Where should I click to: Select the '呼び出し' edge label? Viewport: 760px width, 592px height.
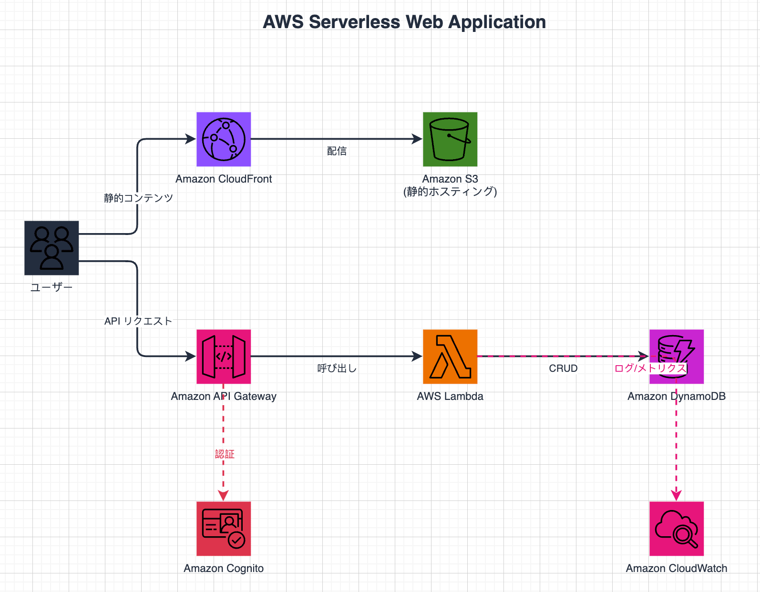[337, 368]
